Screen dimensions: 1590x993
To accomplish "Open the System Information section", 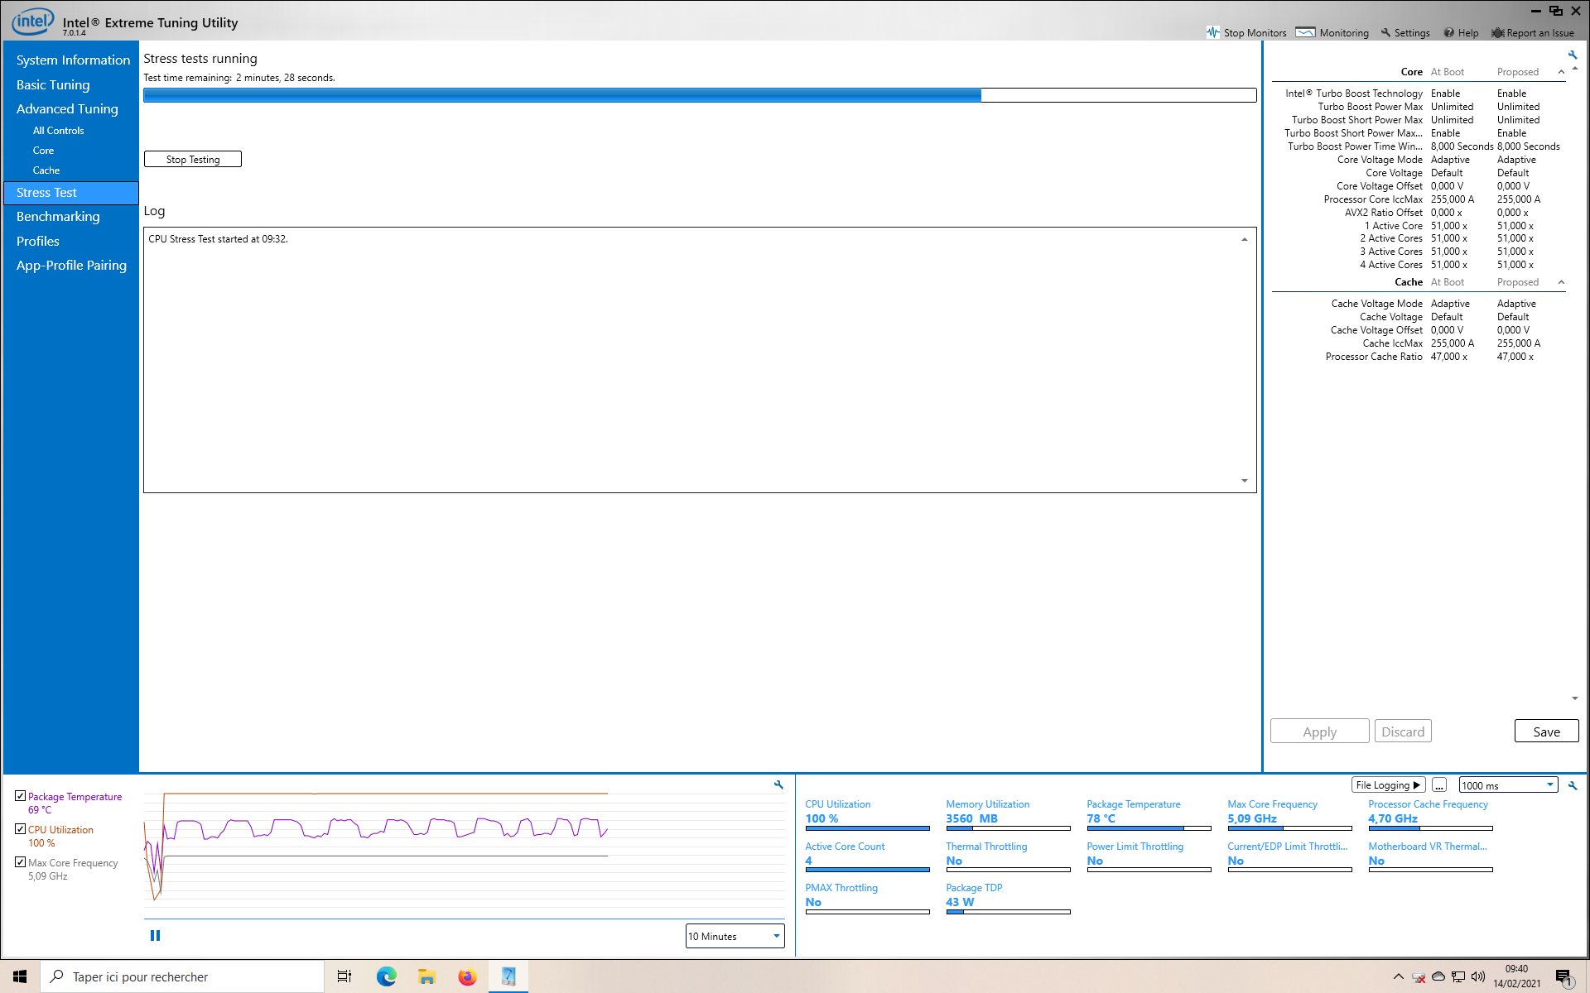I will coord(73,60).
